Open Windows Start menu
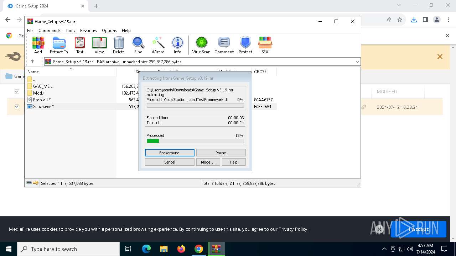 pyautogui.click(x=9, y=249)
